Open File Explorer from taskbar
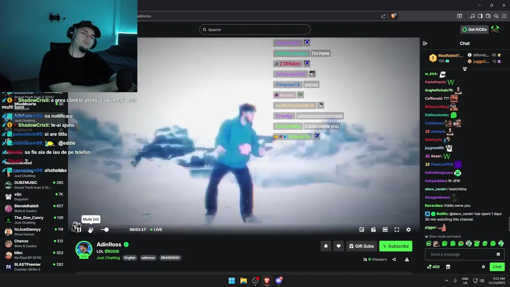This screenshot has height=287, width=510. coord(243,281)
